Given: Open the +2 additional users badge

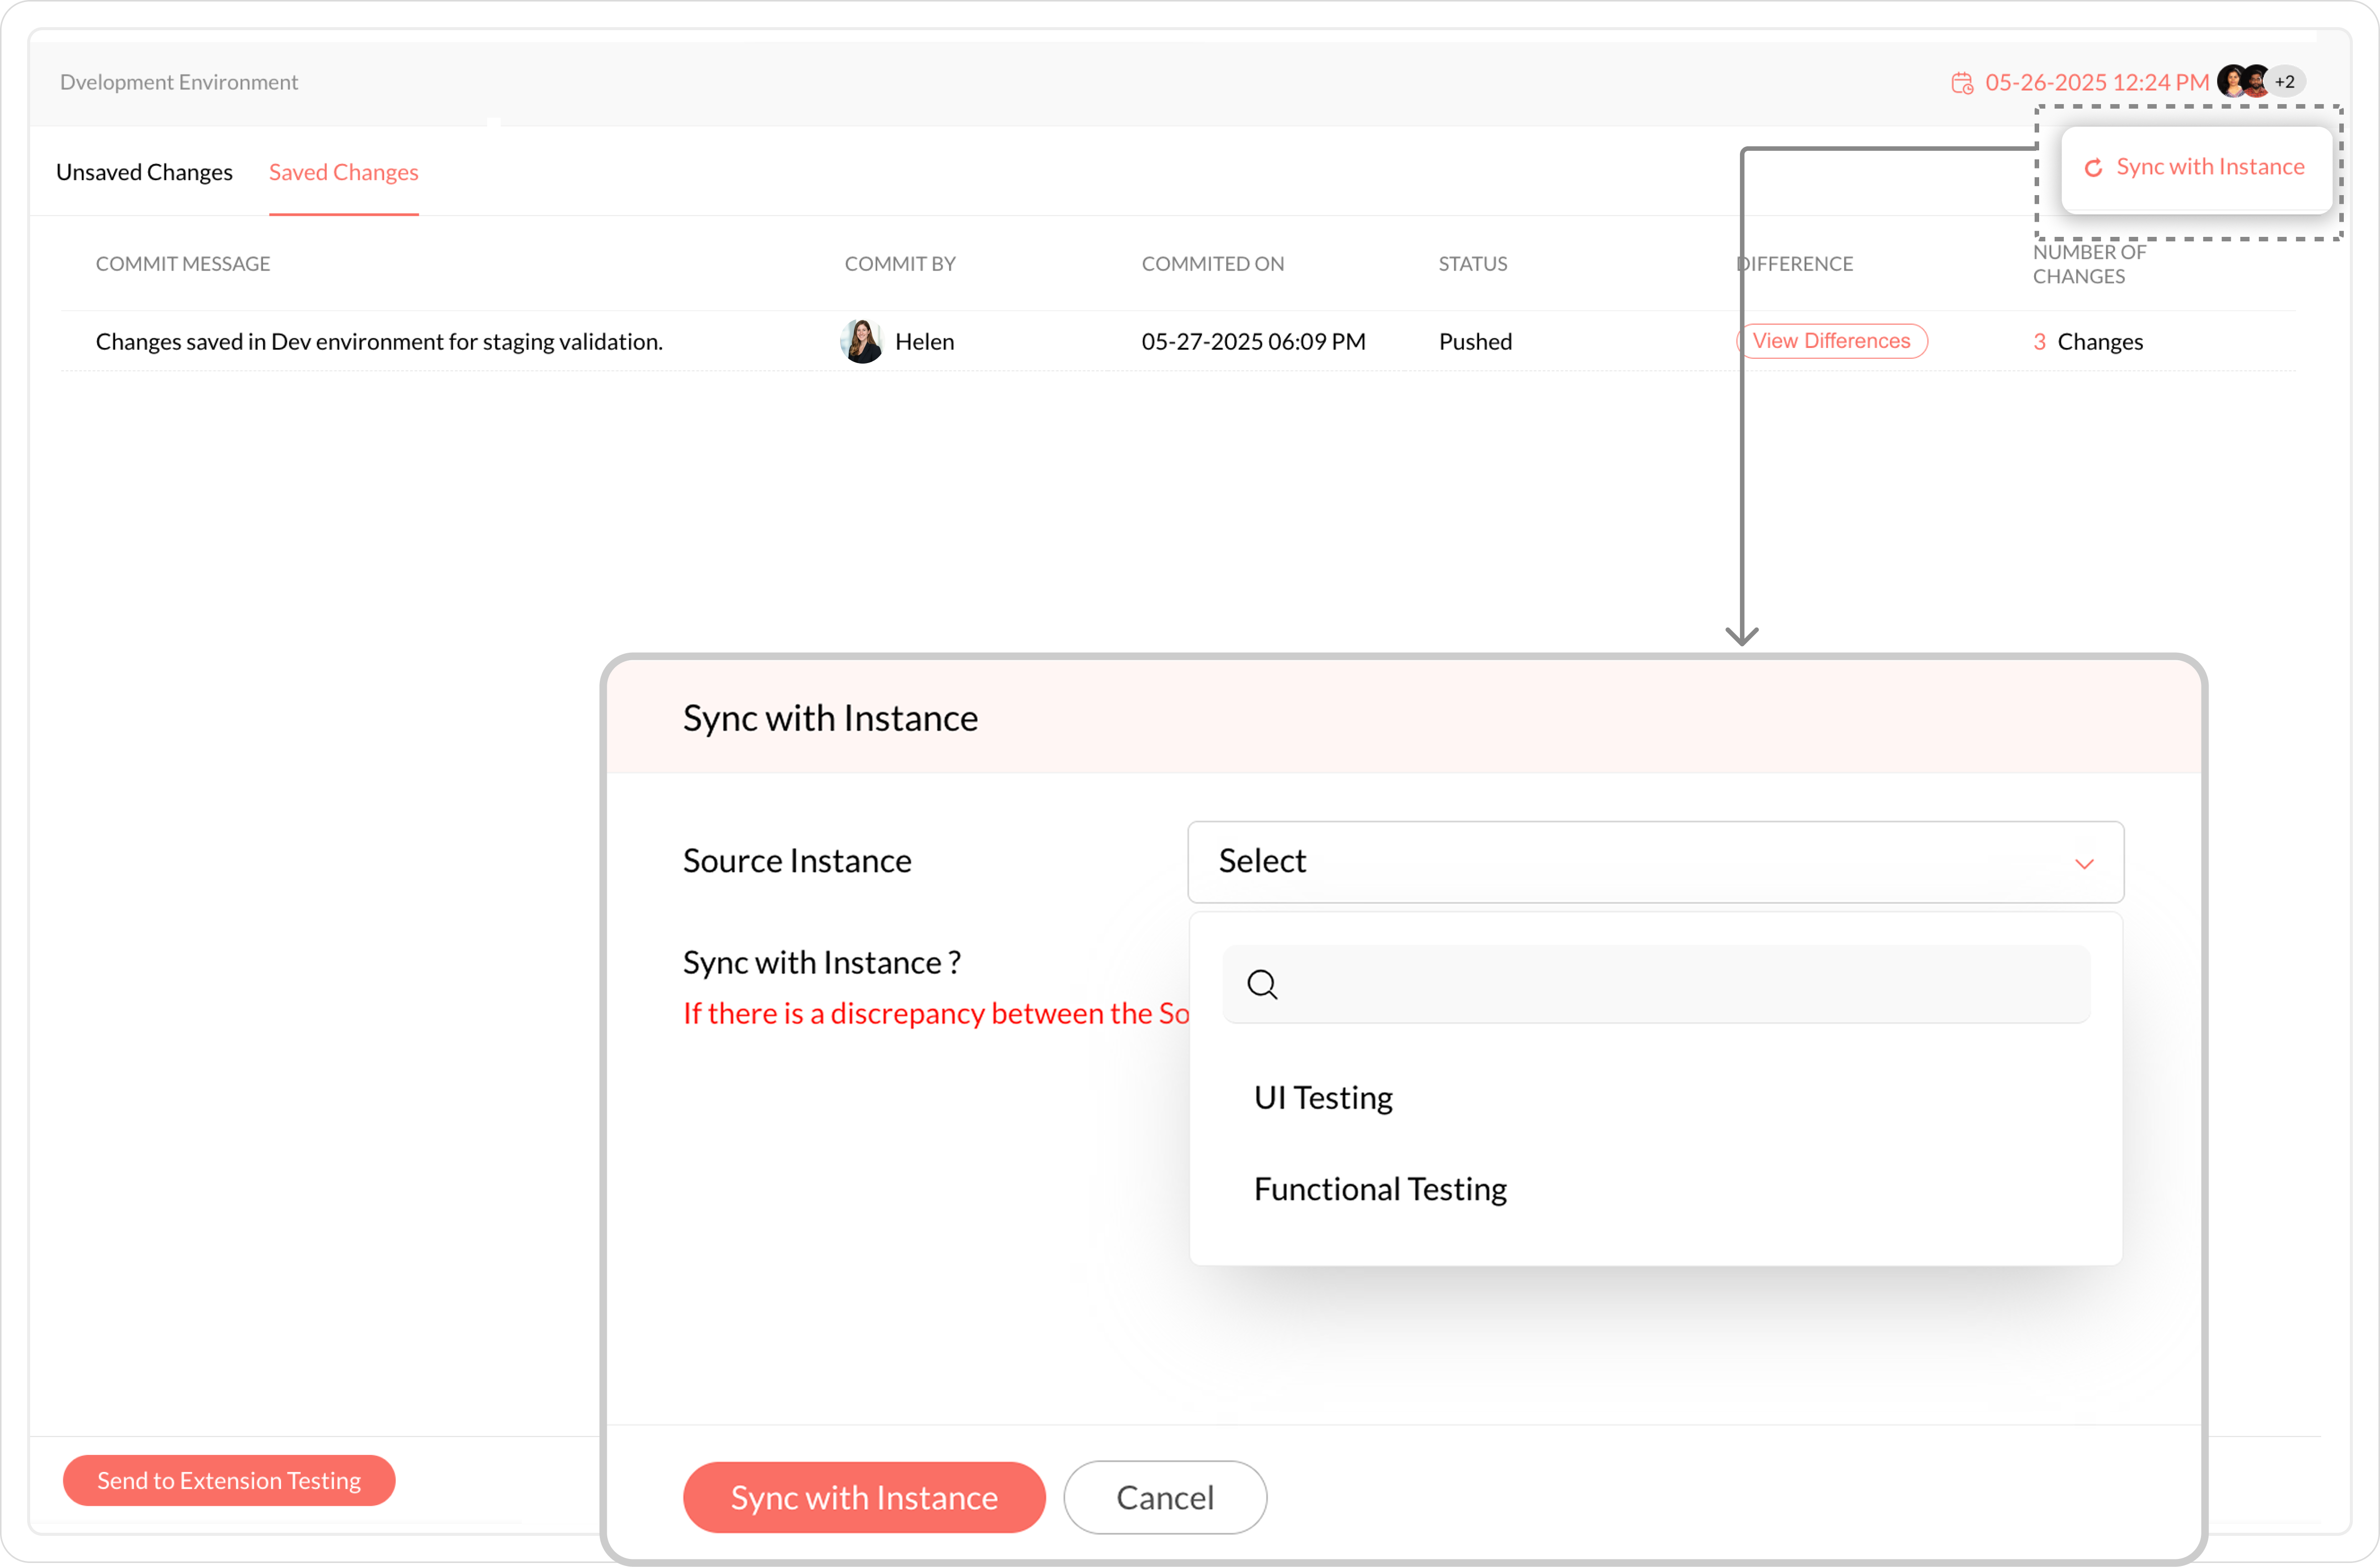Looking at the screenshot, I should [x=2285, y=82].
